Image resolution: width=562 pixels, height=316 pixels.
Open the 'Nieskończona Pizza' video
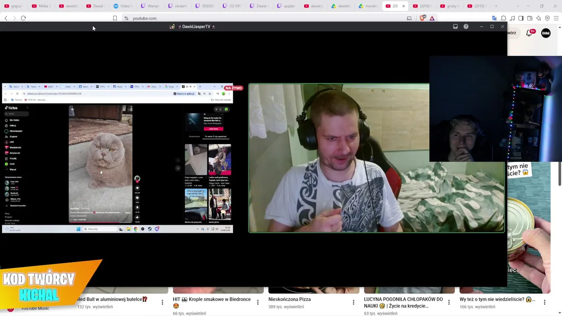click(x=289, y=299)
